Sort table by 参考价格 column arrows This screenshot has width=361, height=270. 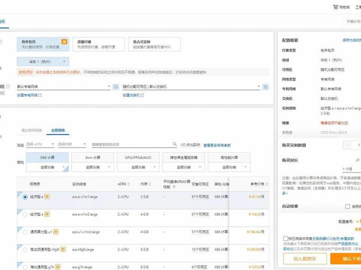(x=267, y=184)
